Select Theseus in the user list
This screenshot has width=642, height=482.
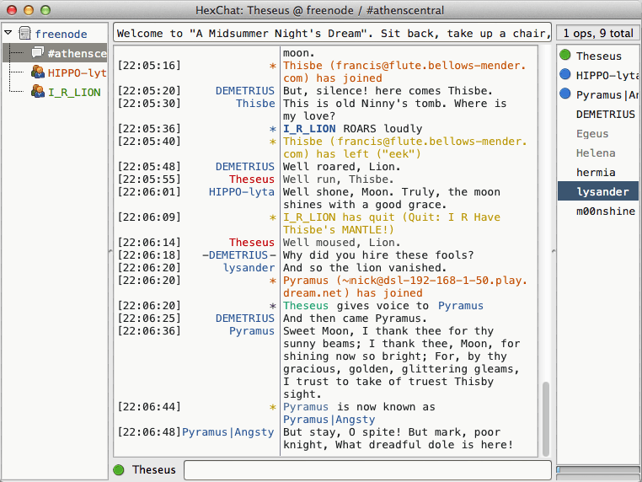click(598, 56)
